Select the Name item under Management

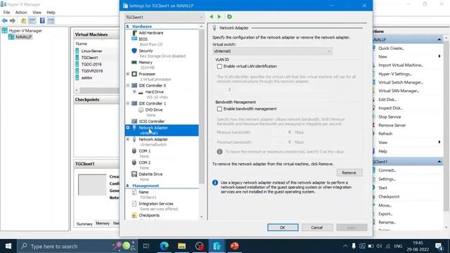tap(143, 192)
